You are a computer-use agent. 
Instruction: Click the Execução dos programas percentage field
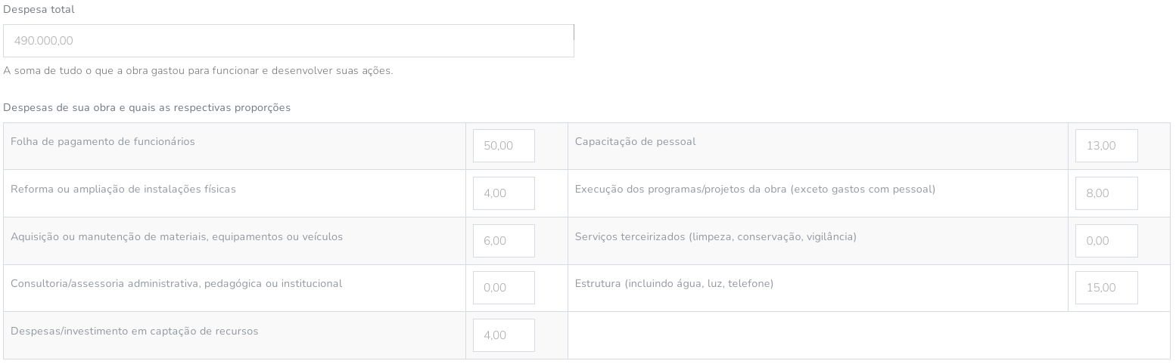pyautogui.click(x=1106, y=193)
